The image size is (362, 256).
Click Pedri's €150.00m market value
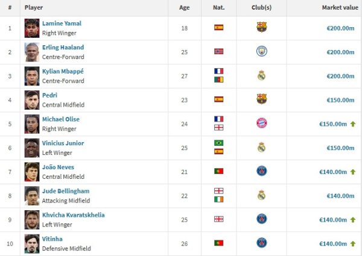[x=340, y=100]
